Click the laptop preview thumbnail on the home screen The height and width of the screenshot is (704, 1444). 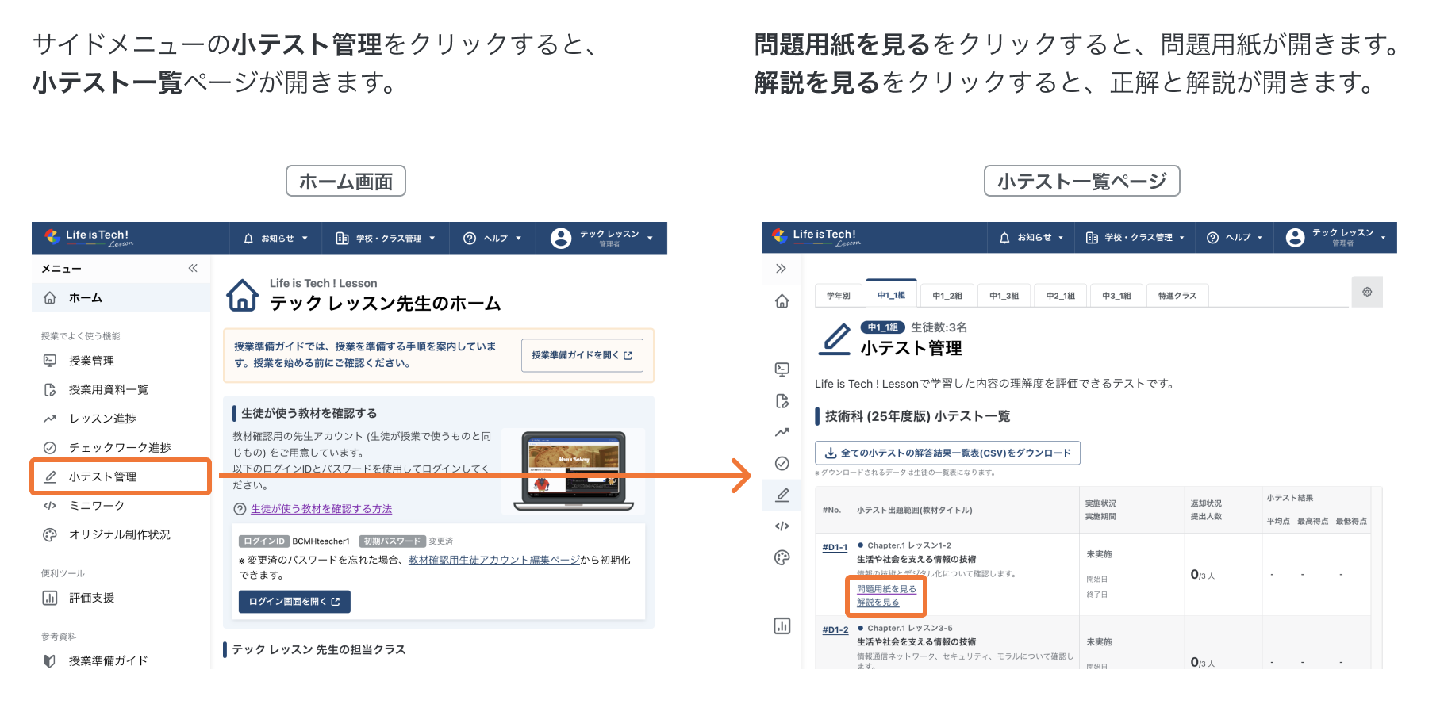coord(574,471)
